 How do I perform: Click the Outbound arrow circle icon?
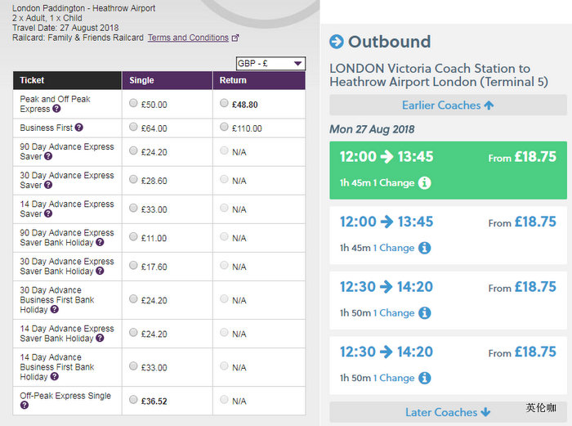pyautogui.click(x=336, y=42)
